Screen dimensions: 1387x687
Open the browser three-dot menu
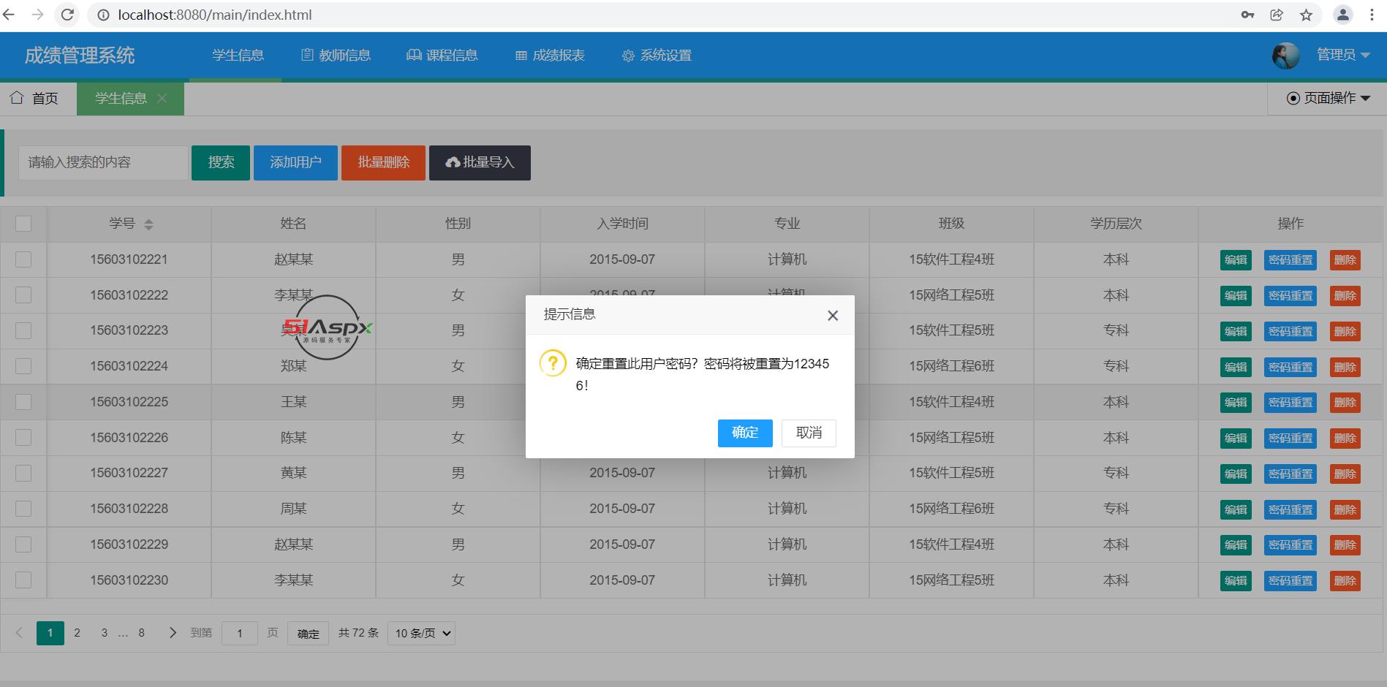click(x=1372, y=15)
